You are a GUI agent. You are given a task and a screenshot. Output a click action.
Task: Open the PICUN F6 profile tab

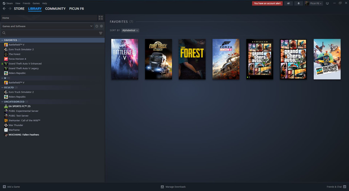[x=76, y=9]
